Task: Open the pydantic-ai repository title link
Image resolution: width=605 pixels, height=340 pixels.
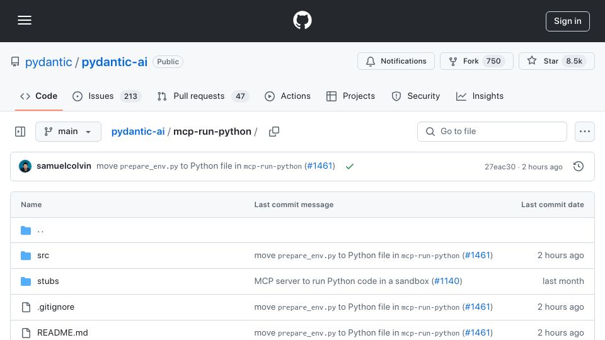Action: click(114, 62)
